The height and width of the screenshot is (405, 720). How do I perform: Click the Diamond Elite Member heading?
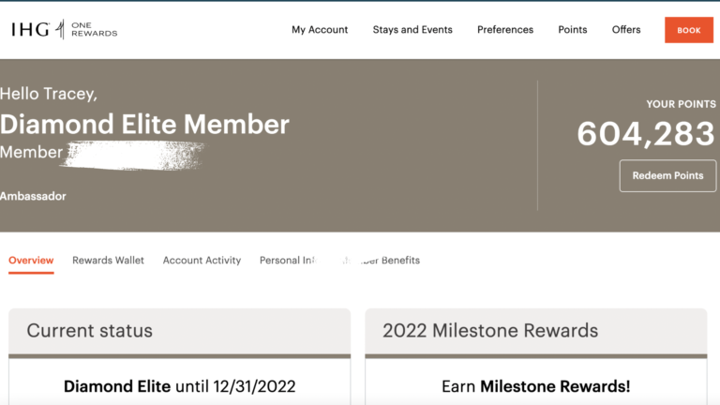click(x=144, y=125)
